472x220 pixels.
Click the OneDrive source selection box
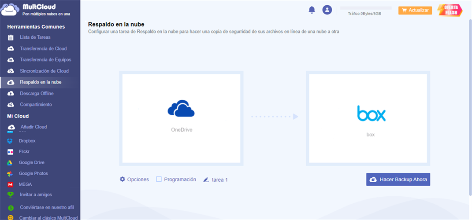[x=181, y=118]
